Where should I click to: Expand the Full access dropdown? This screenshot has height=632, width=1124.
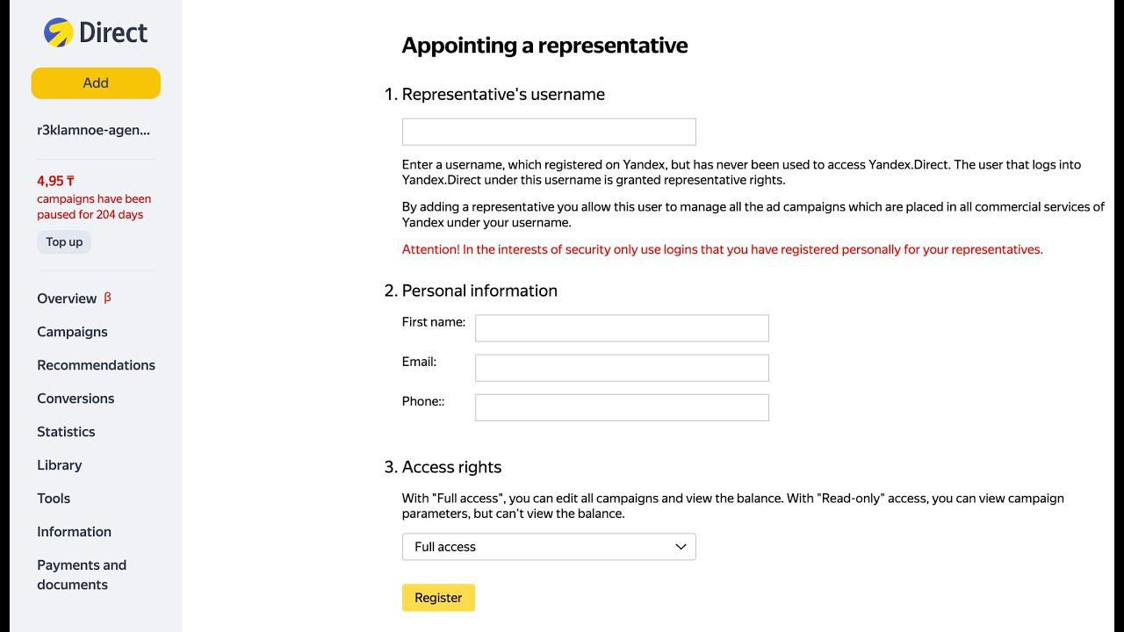549,547
